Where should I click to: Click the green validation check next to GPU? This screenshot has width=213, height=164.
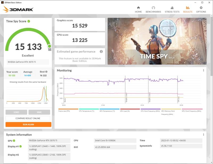click(x=14, y=141)
